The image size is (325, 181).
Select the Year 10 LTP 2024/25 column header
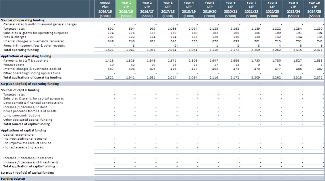coord(314,9)
